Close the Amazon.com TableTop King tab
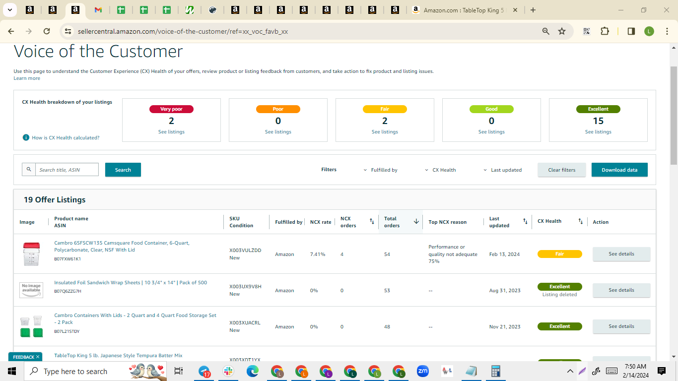 [x=515, y=10]
